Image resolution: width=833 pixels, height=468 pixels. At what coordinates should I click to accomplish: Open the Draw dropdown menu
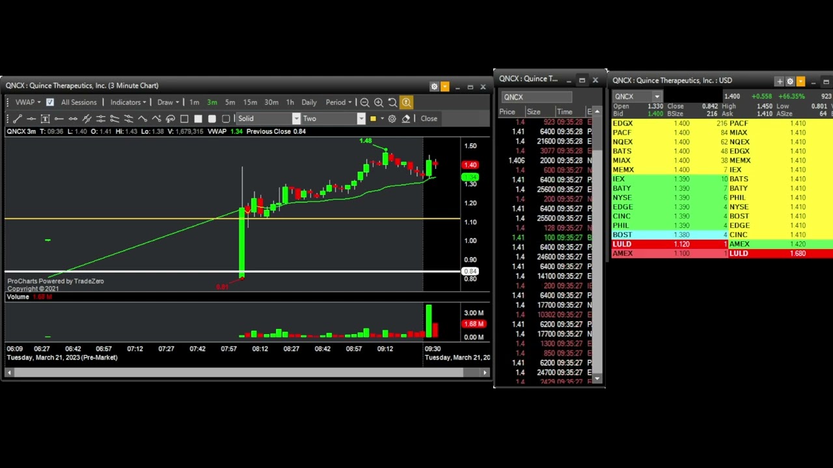coord(168,102)
